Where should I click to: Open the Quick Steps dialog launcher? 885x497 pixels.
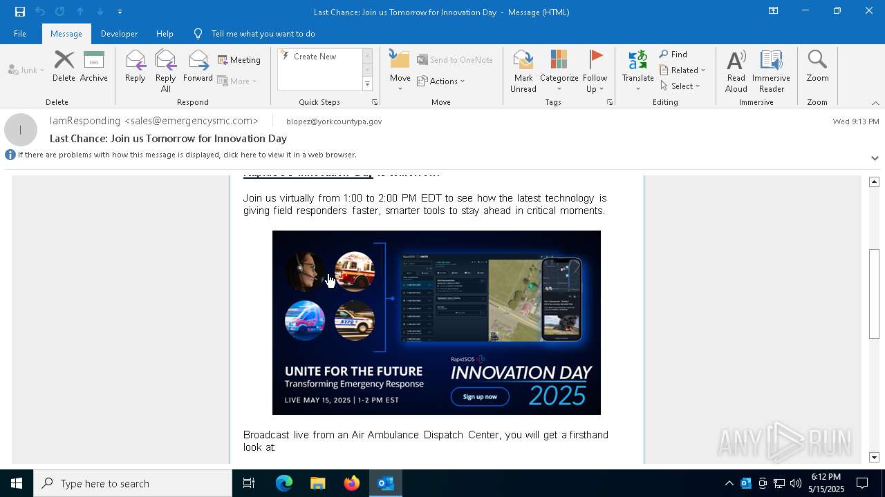click(375, 102)
